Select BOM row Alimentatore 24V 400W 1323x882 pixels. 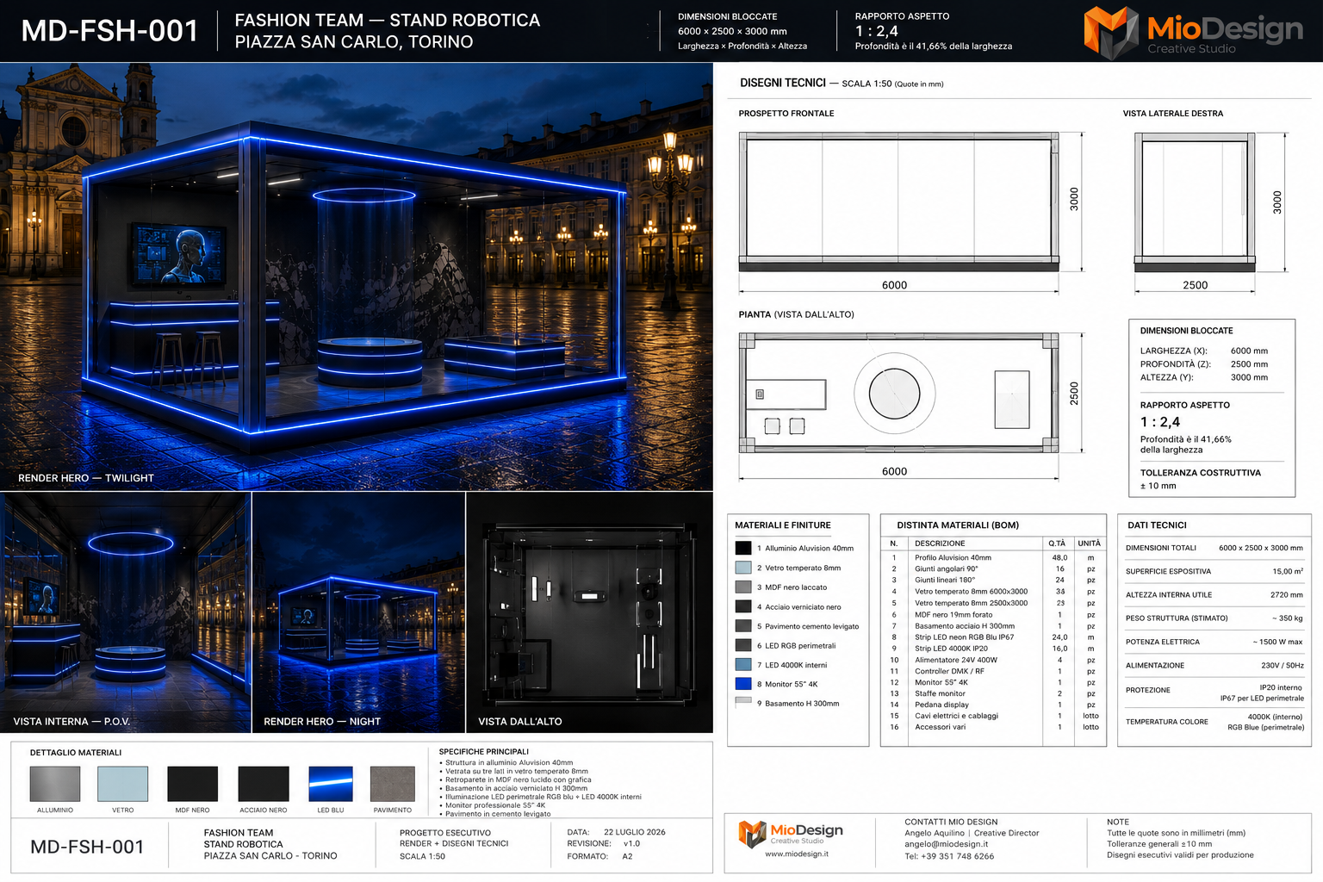pyautogui.click(x=993, y=660)
